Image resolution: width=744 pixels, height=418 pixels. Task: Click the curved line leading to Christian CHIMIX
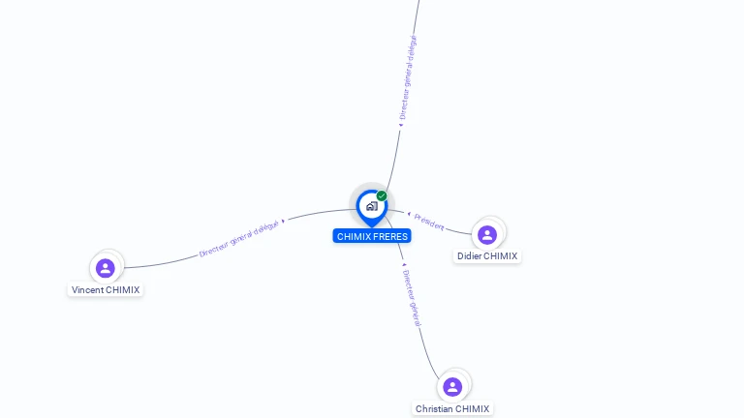[x=428, y=353]
